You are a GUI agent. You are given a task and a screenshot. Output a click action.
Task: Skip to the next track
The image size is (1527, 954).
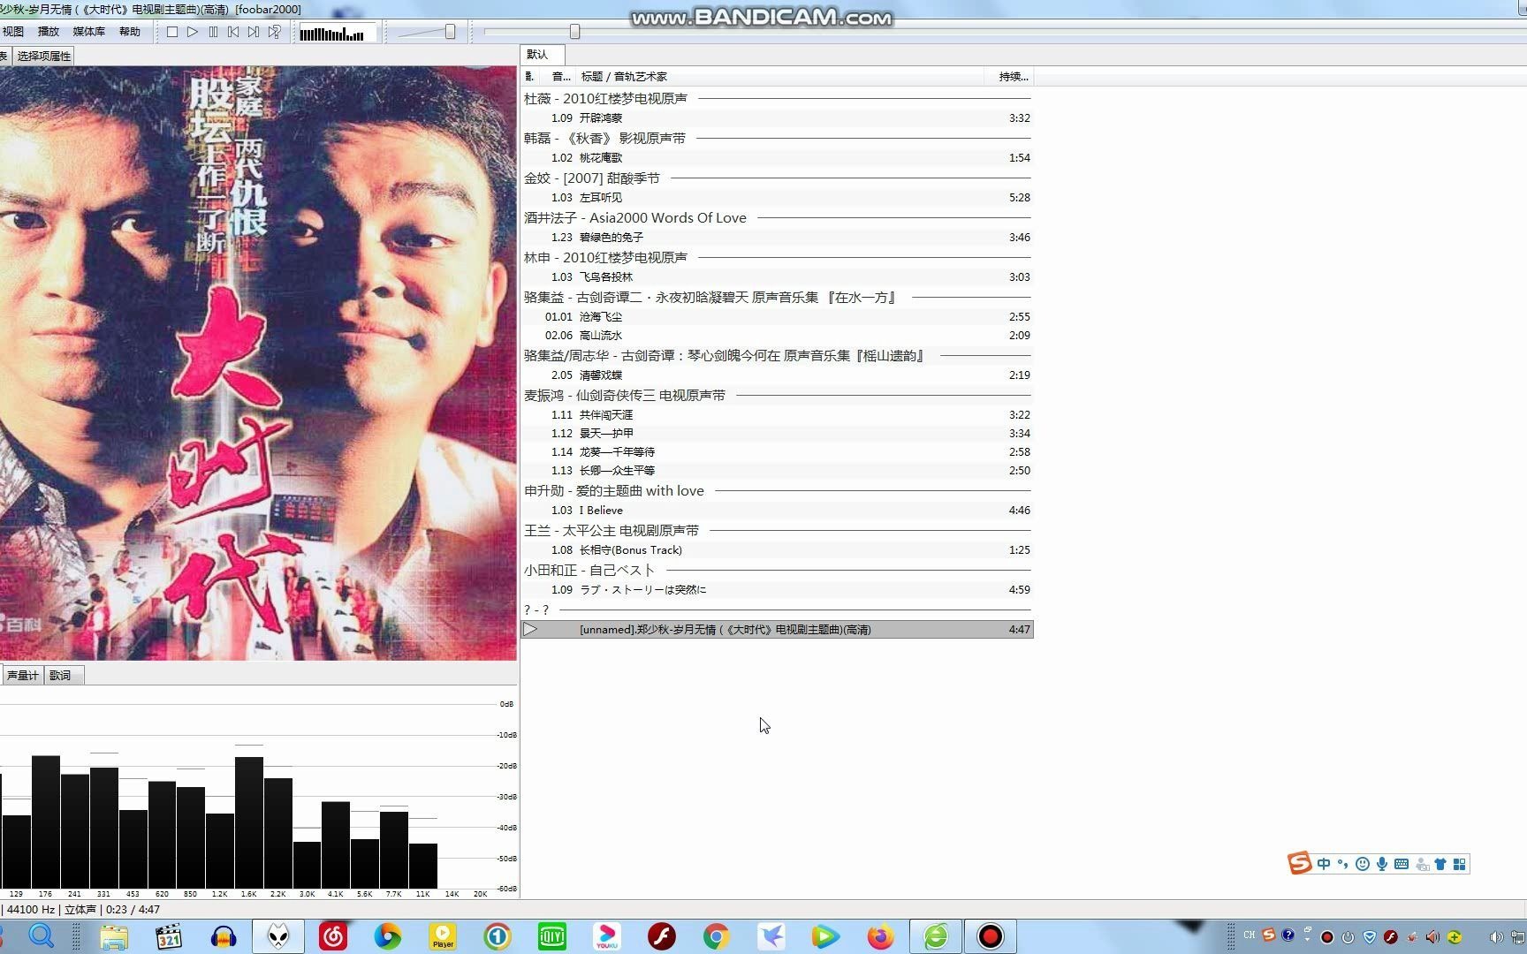[x=254, y=32]
